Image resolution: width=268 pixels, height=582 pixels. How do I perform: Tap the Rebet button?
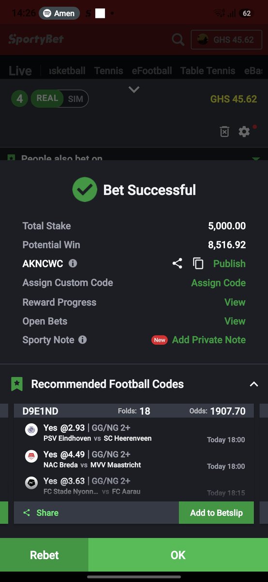[44, 555]
